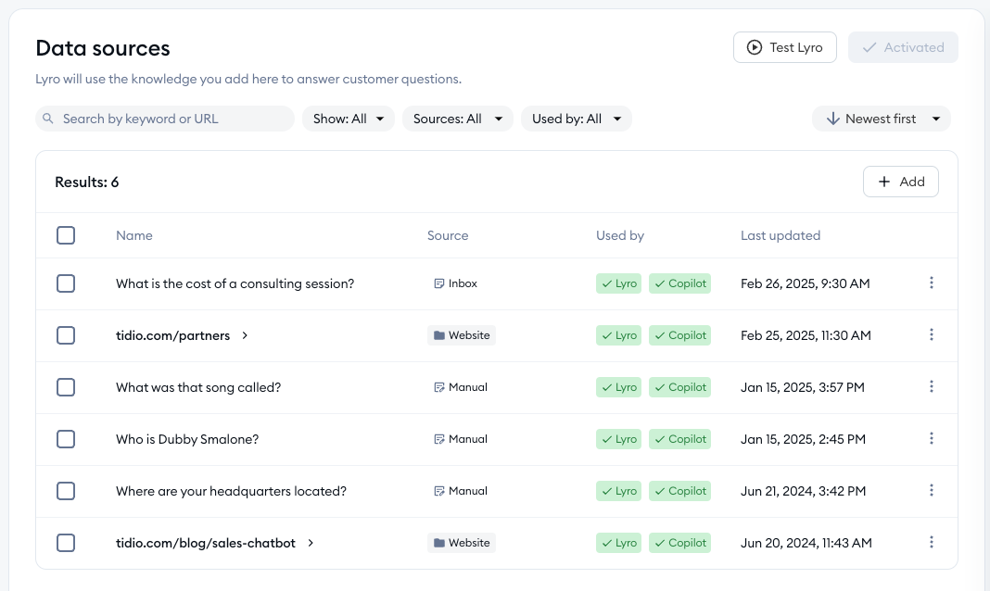Click the plus icon in the Add button
The image size is (990, 591).
coord(885,182)
